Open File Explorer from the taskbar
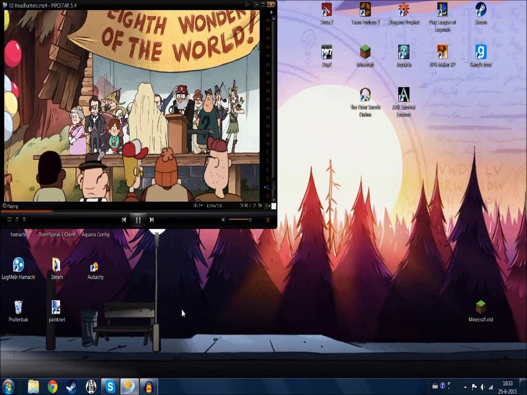The image size is (527, 395). pyautogui.click(x=33, y=387)
